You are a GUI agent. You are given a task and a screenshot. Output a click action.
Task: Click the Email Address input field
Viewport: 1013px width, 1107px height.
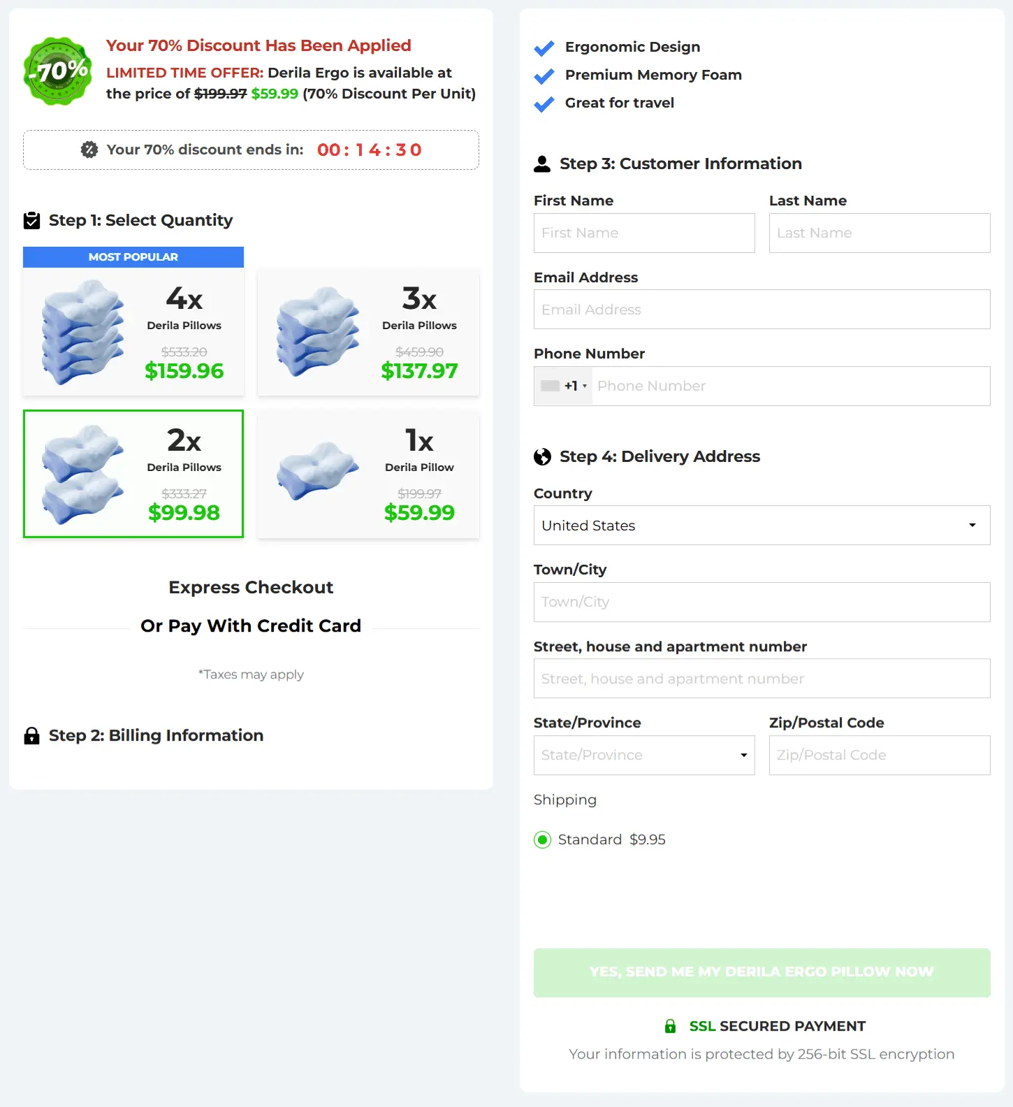761,310
